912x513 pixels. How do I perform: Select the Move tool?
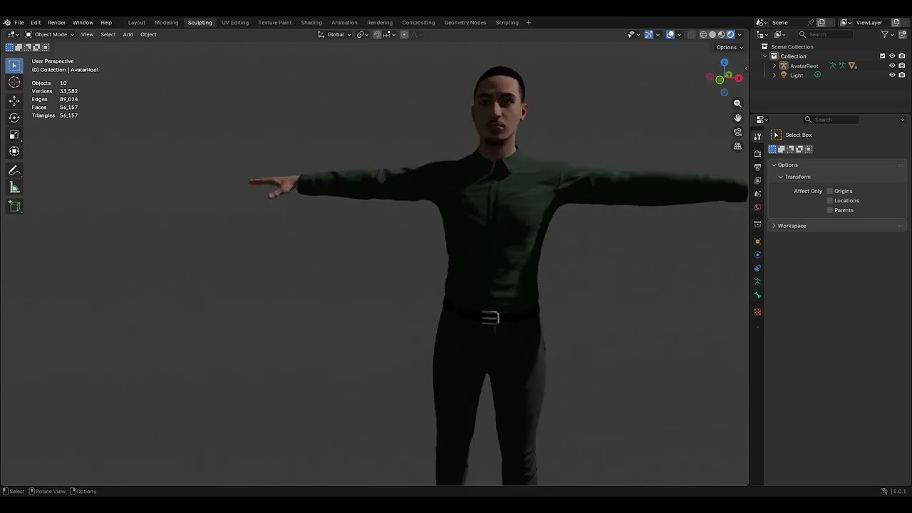(x=14, y=100)
